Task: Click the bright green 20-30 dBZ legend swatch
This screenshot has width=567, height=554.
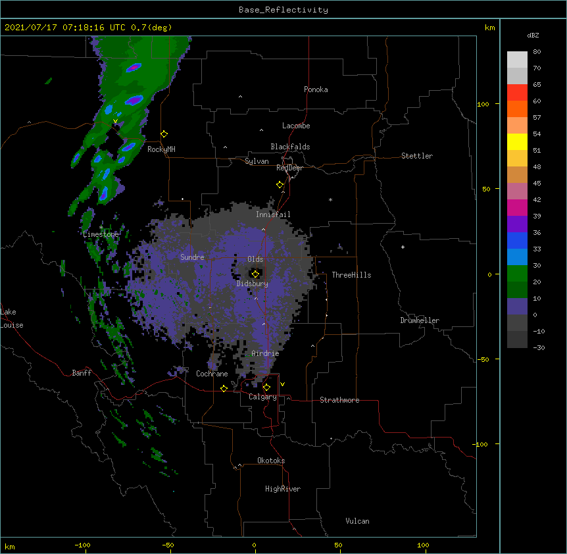Action: (x=517, y=274)
